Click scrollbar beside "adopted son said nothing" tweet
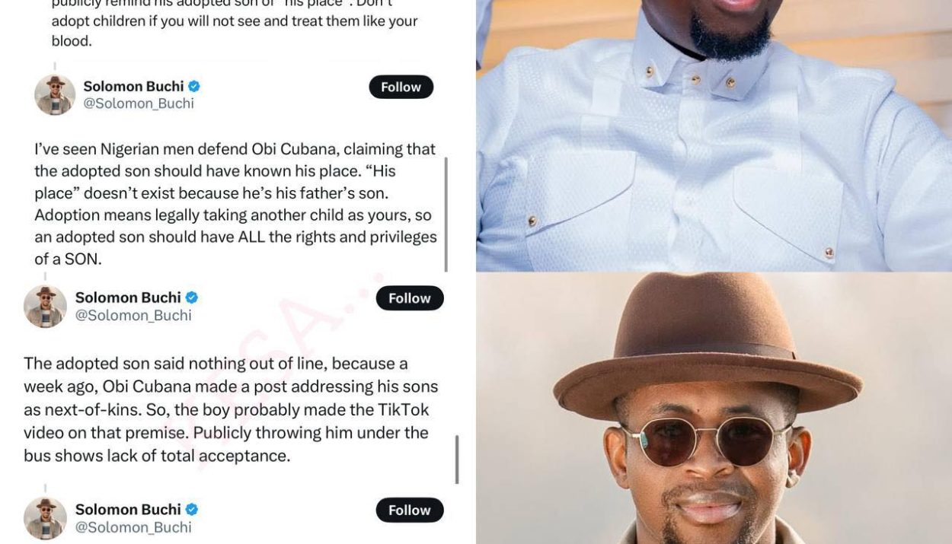The image size is (952, 544). pos(456,460)
